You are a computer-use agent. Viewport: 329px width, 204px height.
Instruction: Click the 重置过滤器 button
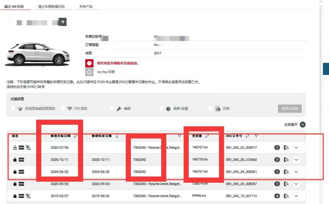click(290, 109)
